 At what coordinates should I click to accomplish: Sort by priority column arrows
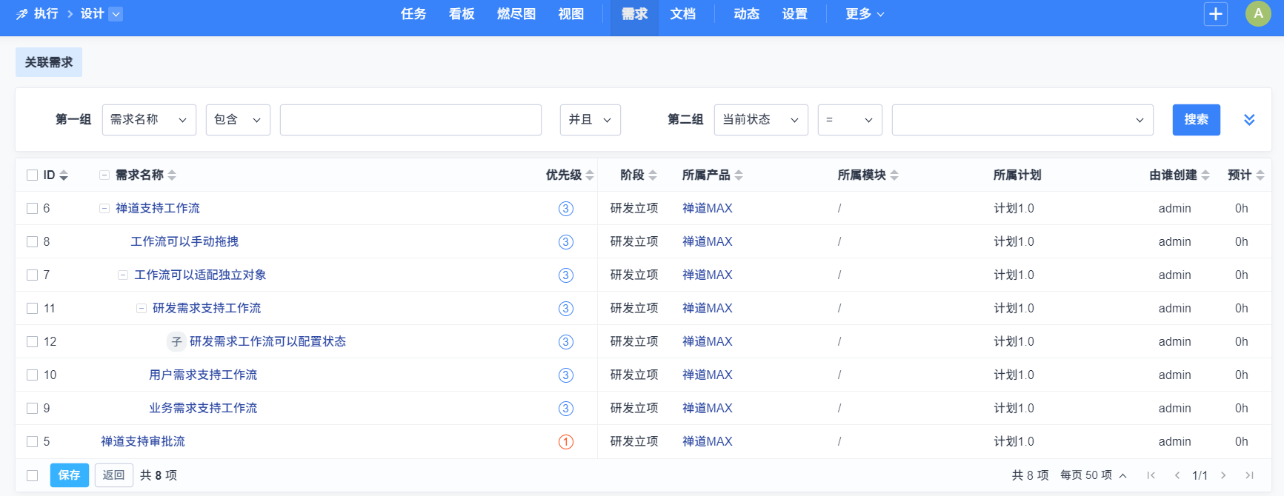point(590,175)
